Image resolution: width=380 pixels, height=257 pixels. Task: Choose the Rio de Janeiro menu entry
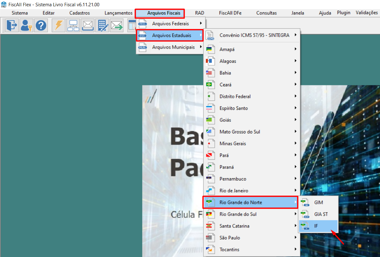(x=252, y=191)
